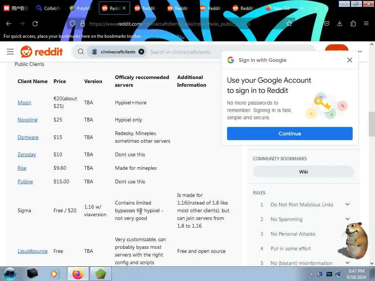The width and height of the screenshot is (375, 281).
Task: Open the community Wiki bookmark
Action: click(x=303, y=172)
